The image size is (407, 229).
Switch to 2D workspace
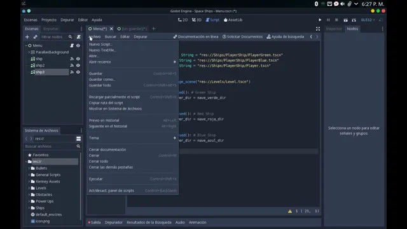pyautogui.click(x=183, y=20)
